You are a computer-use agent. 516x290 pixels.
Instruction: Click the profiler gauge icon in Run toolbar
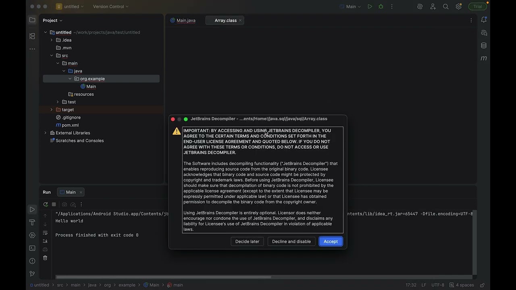[73, 205]
